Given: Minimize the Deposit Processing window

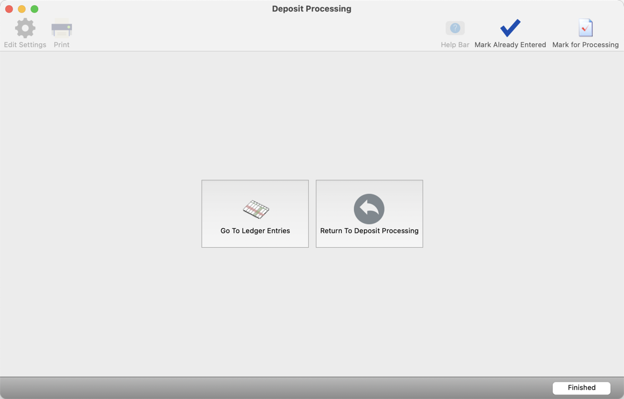Looking at the screenshot, I should (x=21, y=9).
